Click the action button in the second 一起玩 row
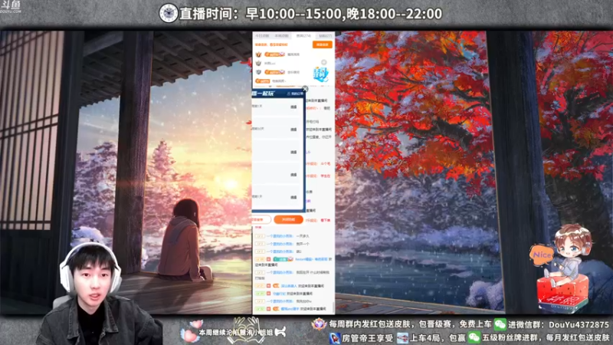This screenshot has height=345, width=613. click(293, 130)
